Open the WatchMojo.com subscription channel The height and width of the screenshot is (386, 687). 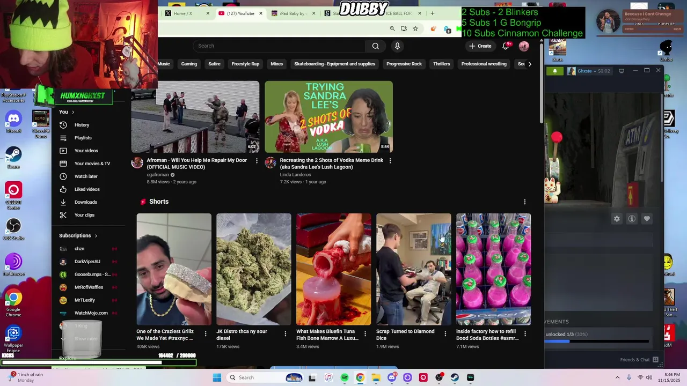tap(91, 313)
